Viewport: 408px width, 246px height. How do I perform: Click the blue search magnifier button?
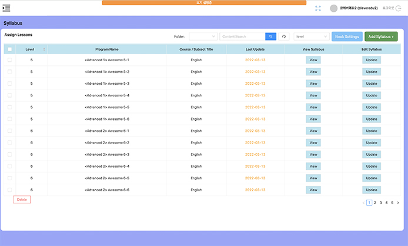(x=270, y=36)
